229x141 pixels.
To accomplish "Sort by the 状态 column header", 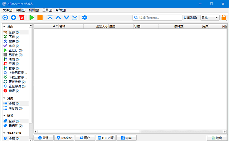I will pos(146,26).
